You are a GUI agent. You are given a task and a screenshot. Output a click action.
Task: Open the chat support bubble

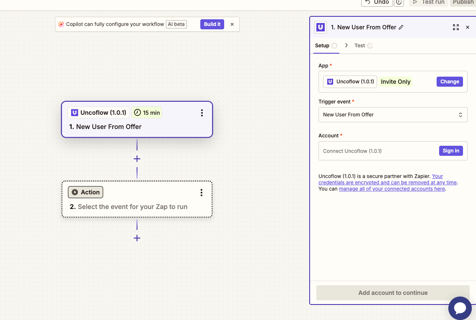[x=460, y=308]
